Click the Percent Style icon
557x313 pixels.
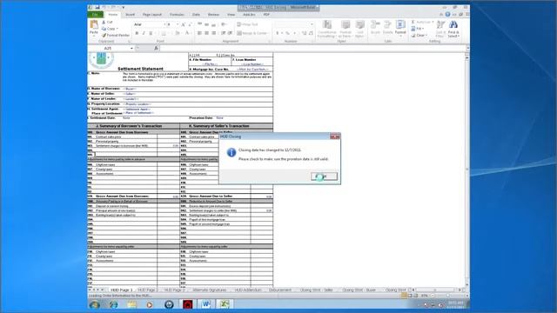tap(287, 33)
